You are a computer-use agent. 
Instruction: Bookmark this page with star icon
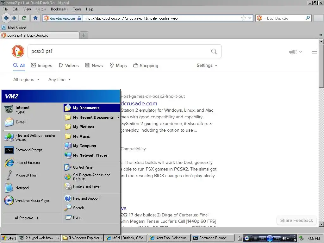tap(244, 18)
